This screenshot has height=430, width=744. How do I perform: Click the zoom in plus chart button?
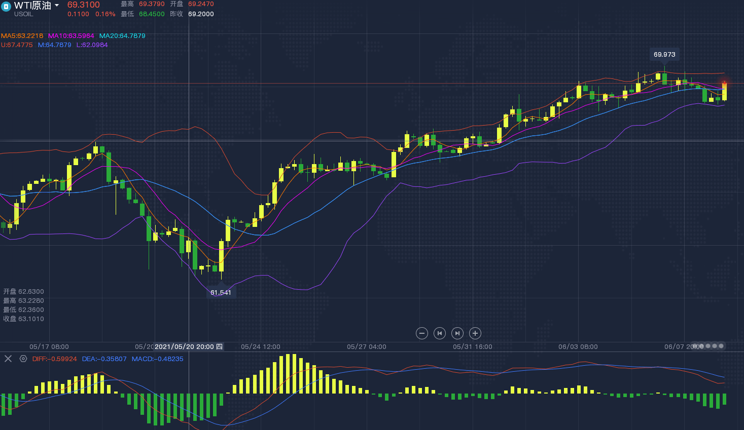tap(475, 333)
